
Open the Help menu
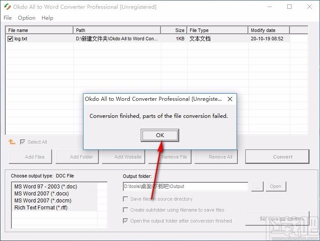point(47,18)
